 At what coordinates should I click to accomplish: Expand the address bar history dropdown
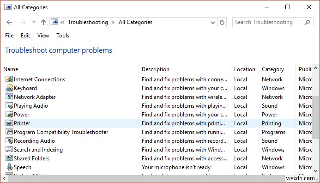[x=213, y=22]
